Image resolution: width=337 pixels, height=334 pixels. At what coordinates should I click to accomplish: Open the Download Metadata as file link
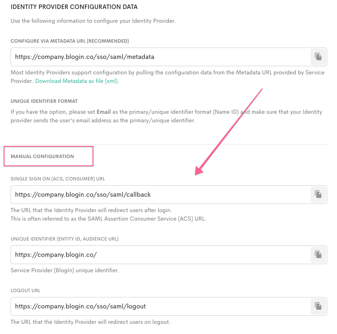click(77, 81)
